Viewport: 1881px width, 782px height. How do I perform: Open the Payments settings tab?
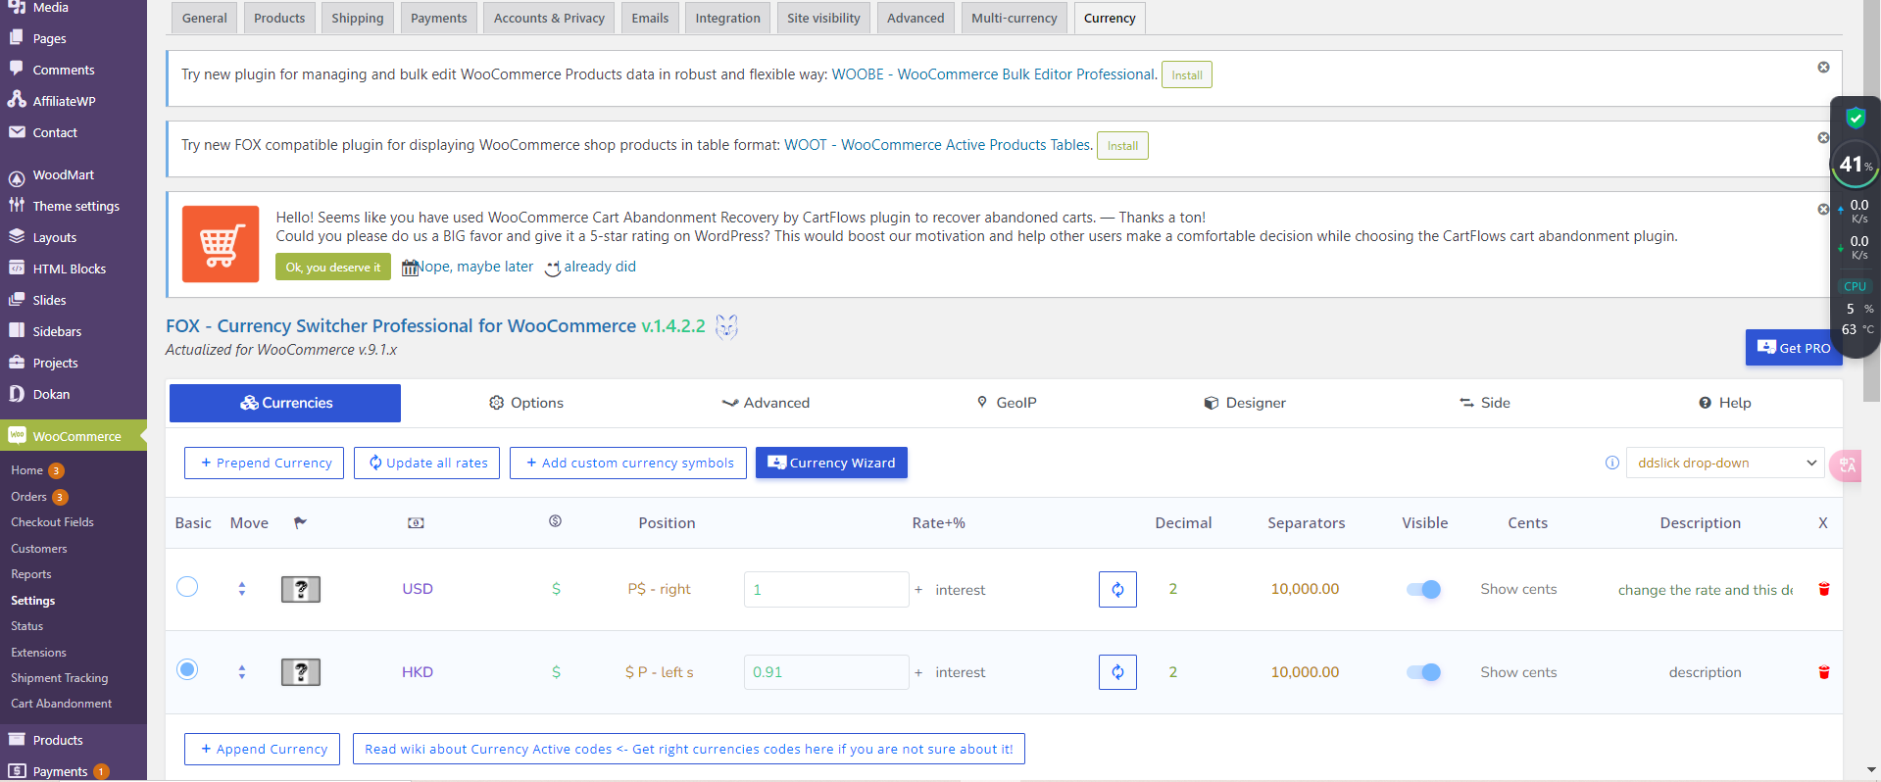(438, 18)
